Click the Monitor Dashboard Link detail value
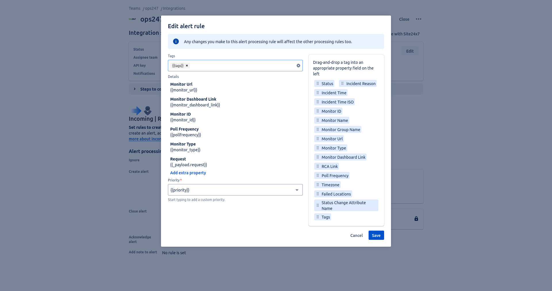The height and width of the screenshot is (291, 552). 195,105
